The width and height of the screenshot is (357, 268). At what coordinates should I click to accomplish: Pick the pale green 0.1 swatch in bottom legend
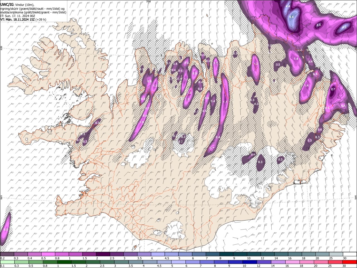pyautogui.click(x=7, y=262)
